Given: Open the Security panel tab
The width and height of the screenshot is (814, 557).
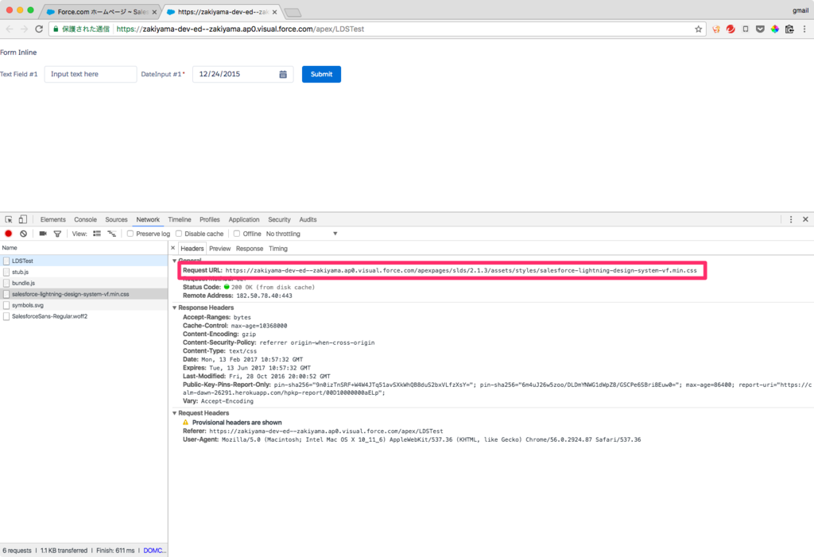Looking at the screenshot, I should 279,219.
